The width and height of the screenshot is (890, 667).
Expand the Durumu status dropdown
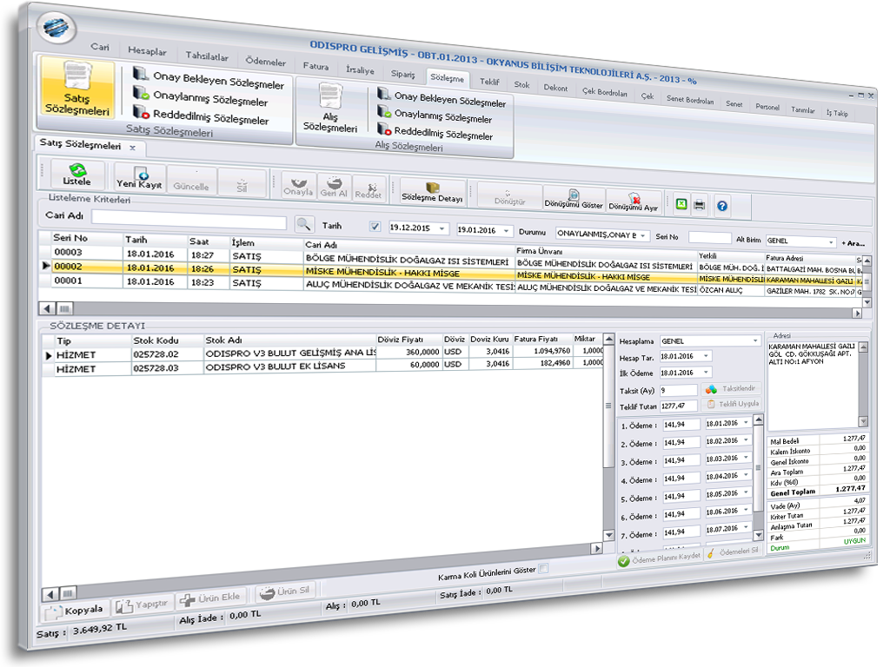[x=644, y=235]
